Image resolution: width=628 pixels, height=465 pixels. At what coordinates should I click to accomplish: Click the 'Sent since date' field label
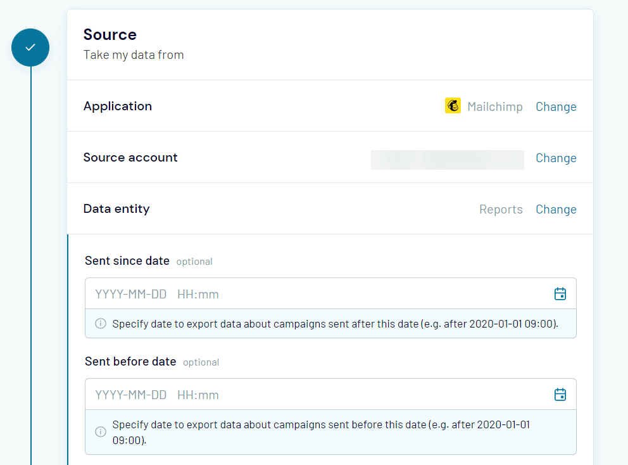coord(127,261)
